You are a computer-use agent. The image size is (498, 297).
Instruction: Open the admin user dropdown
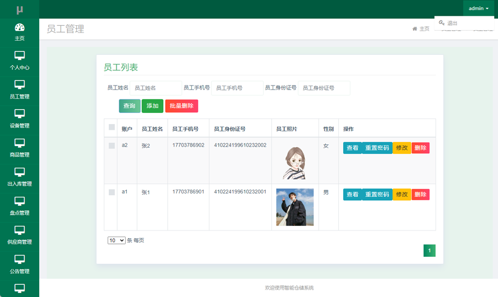(478, 8)
